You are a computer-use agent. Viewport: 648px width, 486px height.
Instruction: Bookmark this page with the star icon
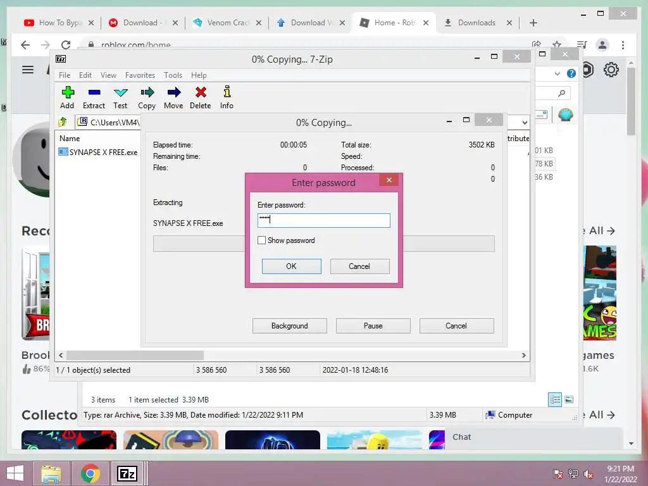[557, 44]
